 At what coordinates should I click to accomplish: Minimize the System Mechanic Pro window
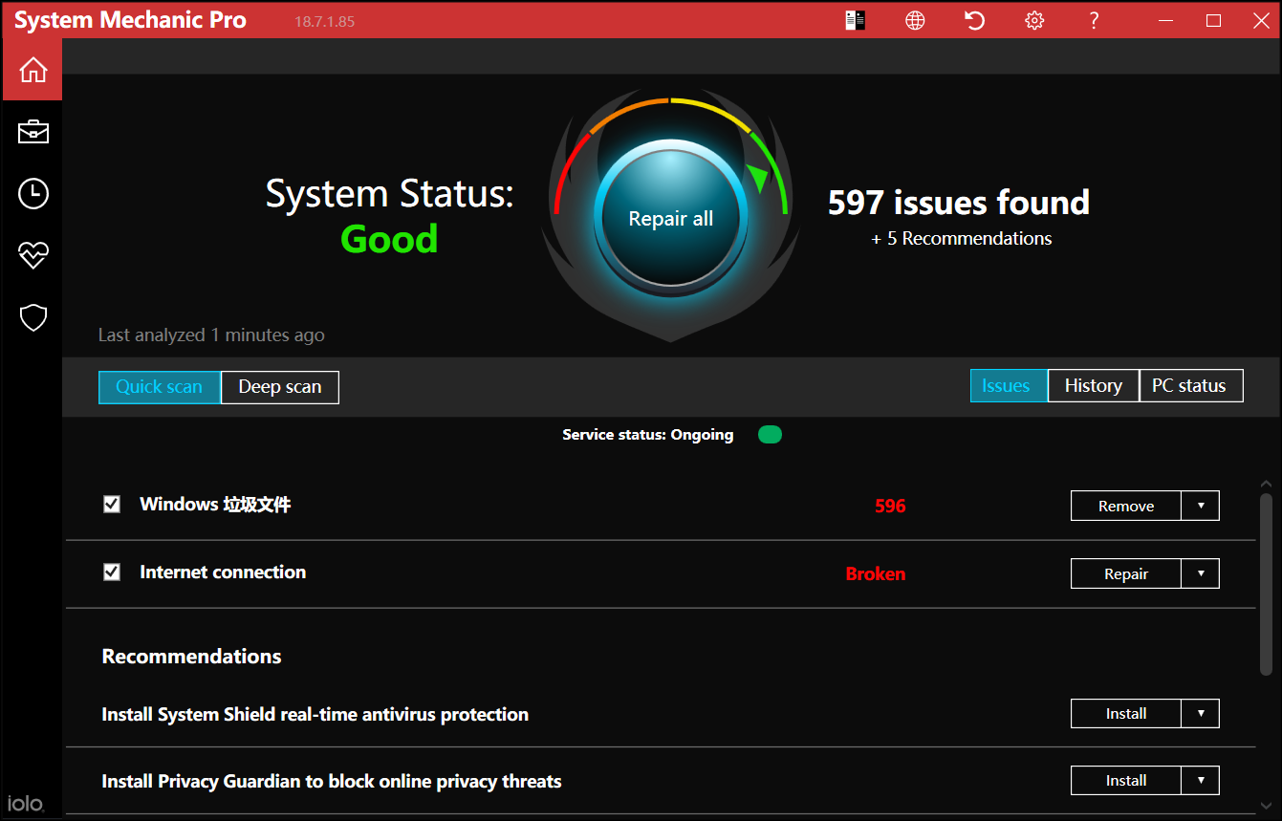tap(1165, 20)
